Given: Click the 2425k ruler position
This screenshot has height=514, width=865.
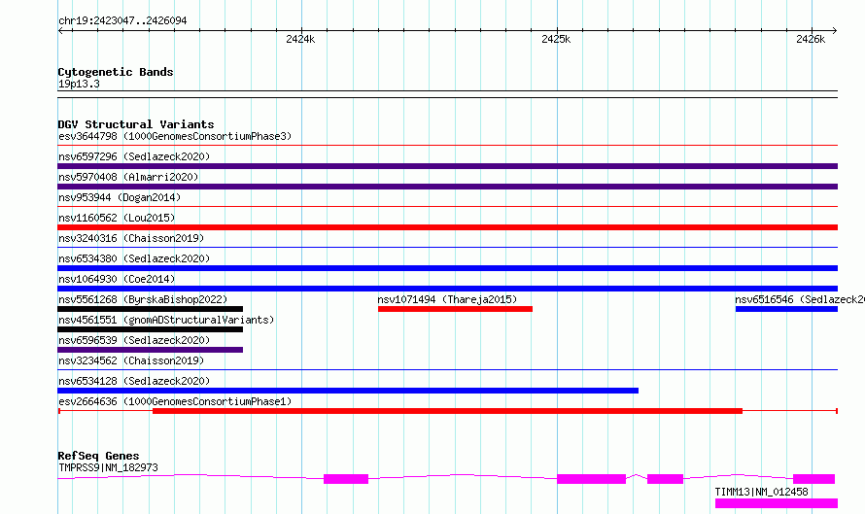Looking at the screenshot, I should click(556, 39).
